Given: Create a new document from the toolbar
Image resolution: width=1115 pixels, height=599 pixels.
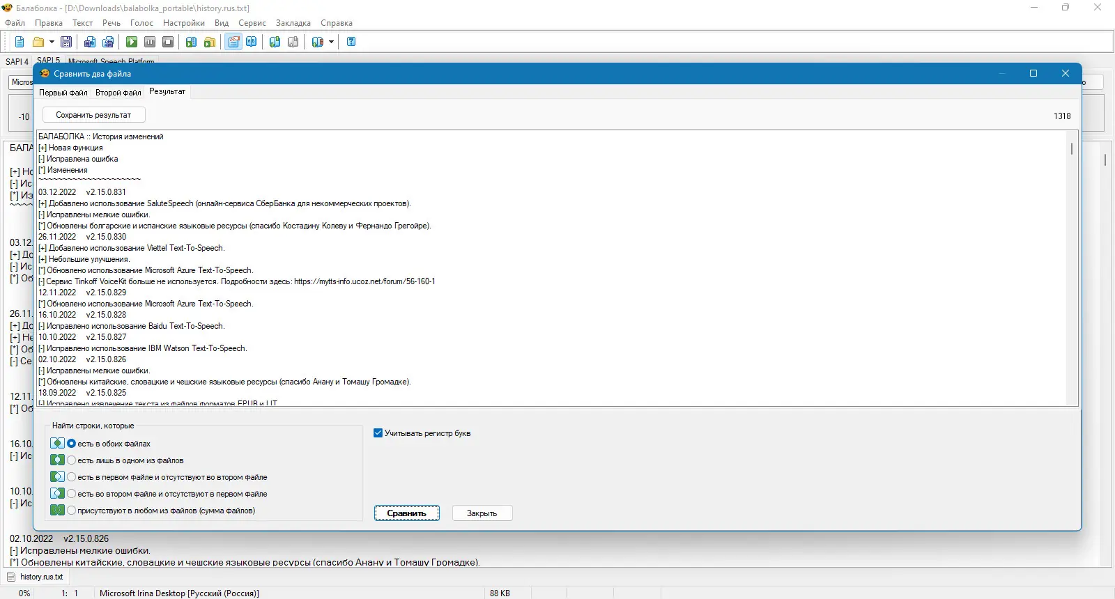Looking at the screenshot, I should 20,42.
